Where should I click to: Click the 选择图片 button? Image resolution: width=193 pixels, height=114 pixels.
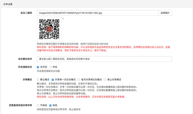coord(165,13)
